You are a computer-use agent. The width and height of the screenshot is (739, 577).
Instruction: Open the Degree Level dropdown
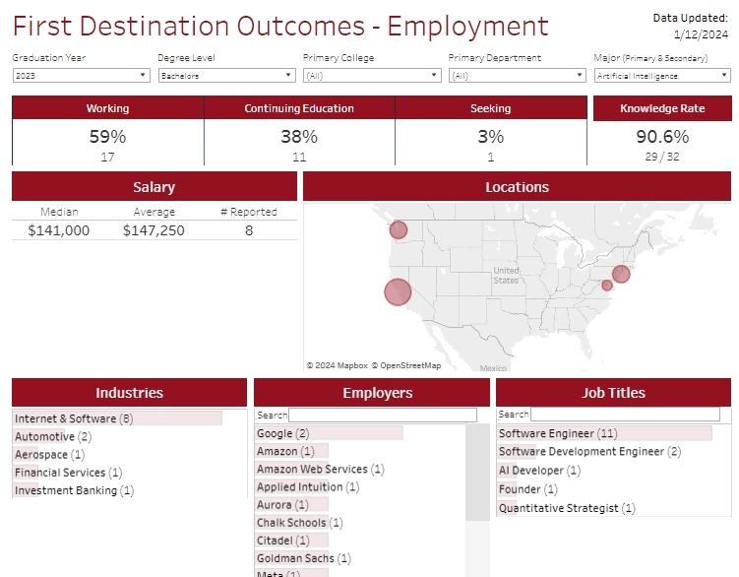pyautogui.click(x=226, y=76)
